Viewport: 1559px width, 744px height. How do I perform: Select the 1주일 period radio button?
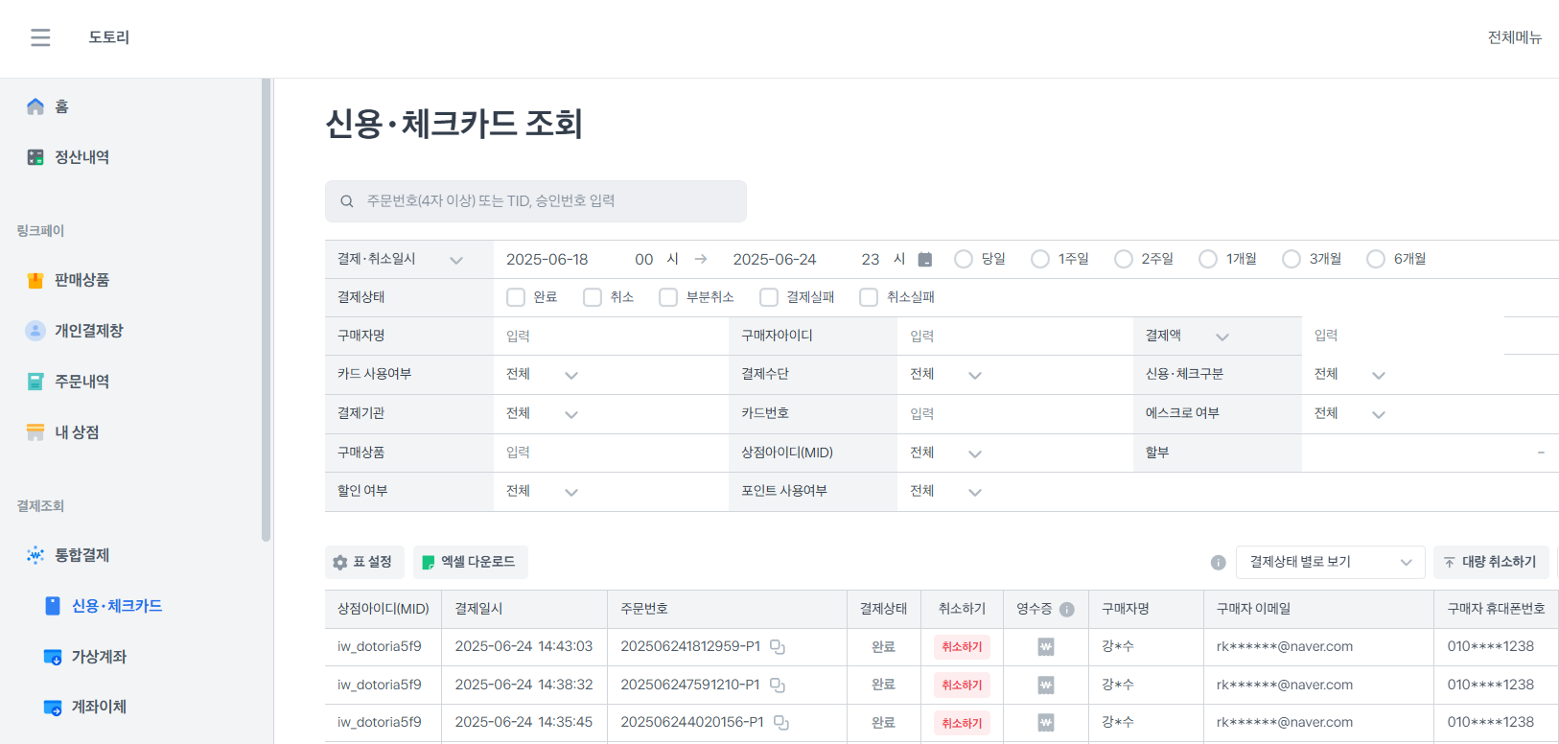(1040, 259)
